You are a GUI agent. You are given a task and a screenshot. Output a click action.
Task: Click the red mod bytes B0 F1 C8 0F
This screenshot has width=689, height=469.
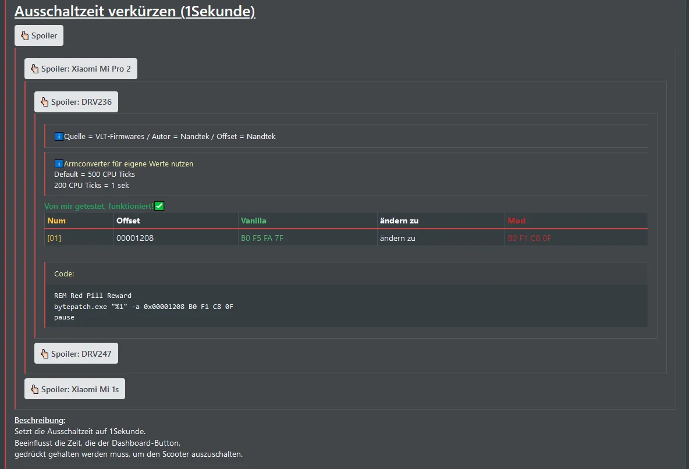(x=530, y=238)
